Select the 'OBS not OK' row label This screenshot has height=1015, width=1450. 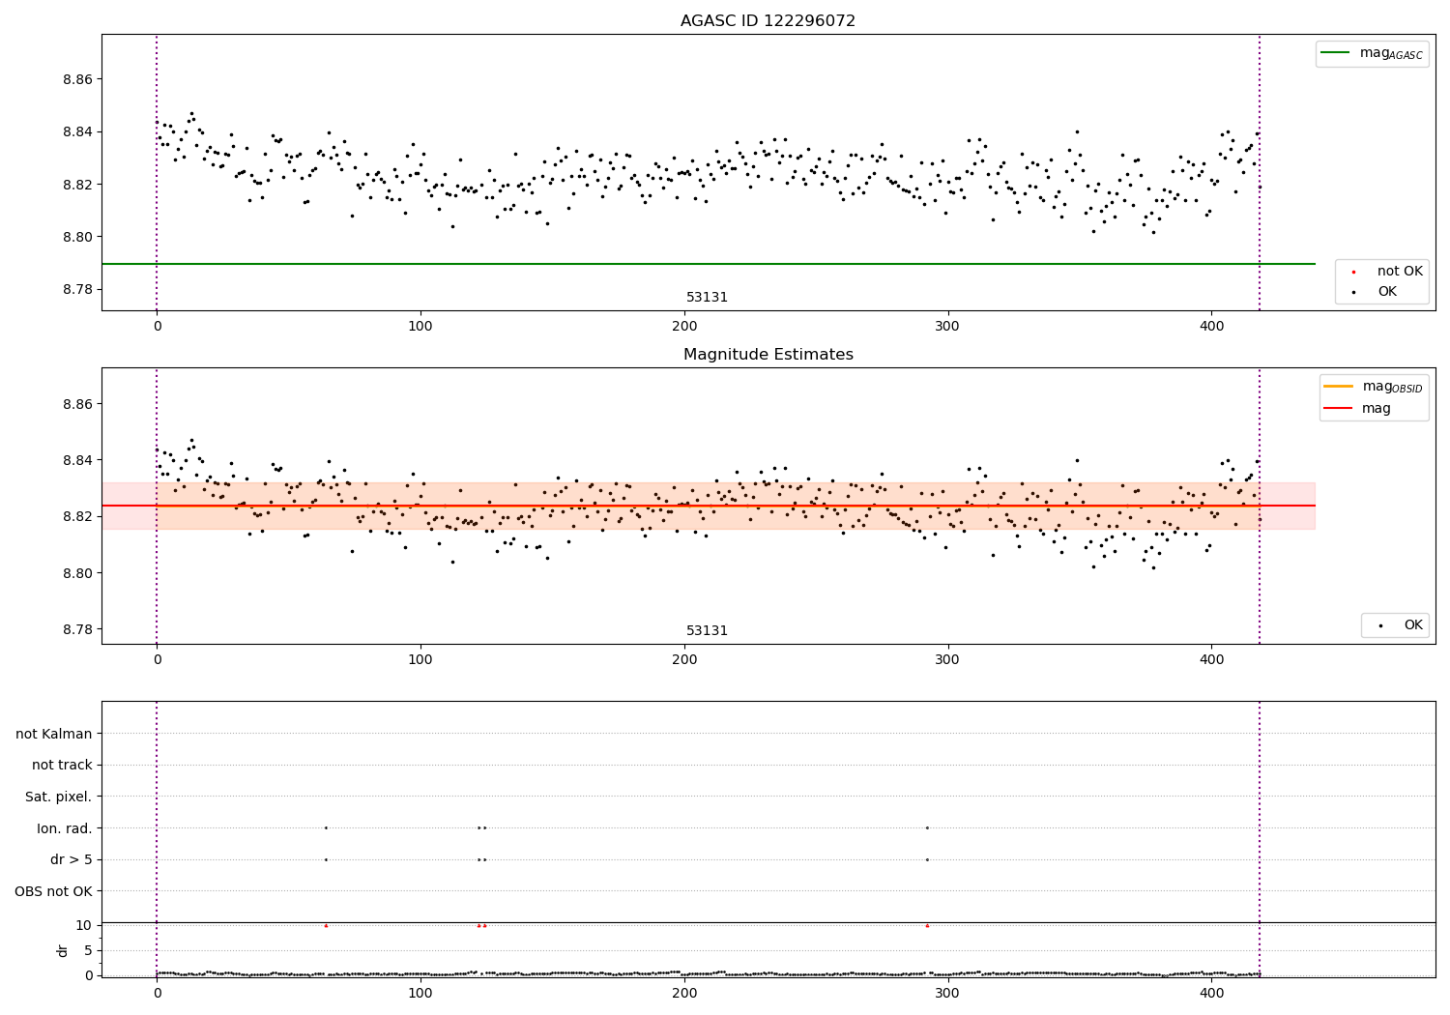point(54,891)
